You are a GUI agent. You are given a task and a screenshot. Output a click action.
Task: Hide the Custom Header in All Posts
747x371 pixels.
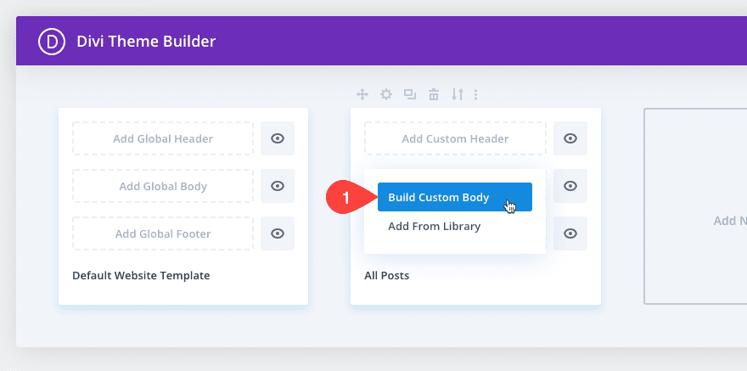pos(570,138)
